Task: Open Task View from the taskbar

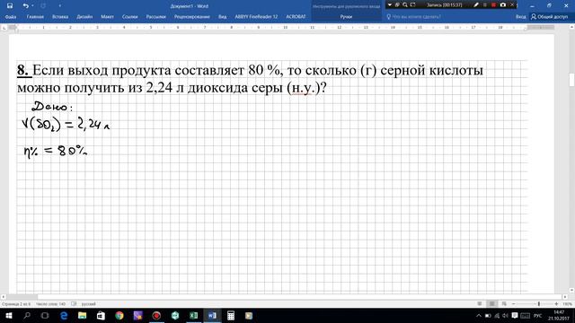Action: click(x=45, y=315)
